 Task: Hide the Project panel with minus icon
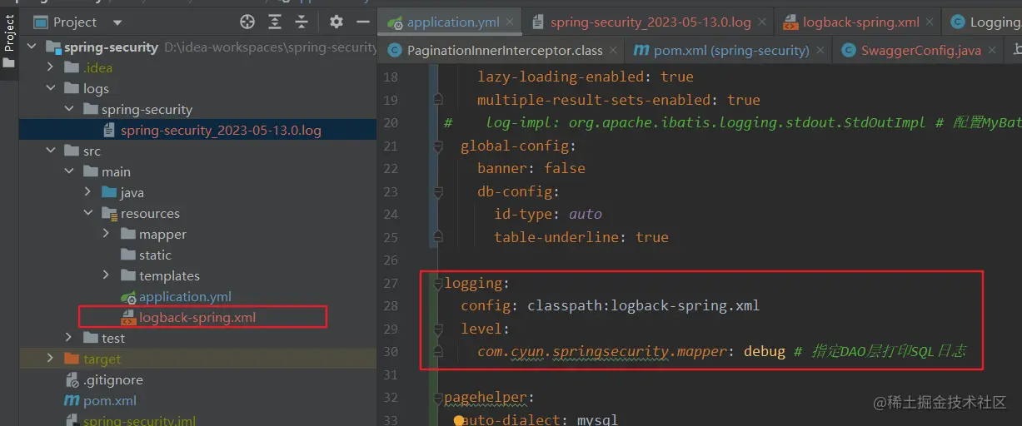point(362,22)
